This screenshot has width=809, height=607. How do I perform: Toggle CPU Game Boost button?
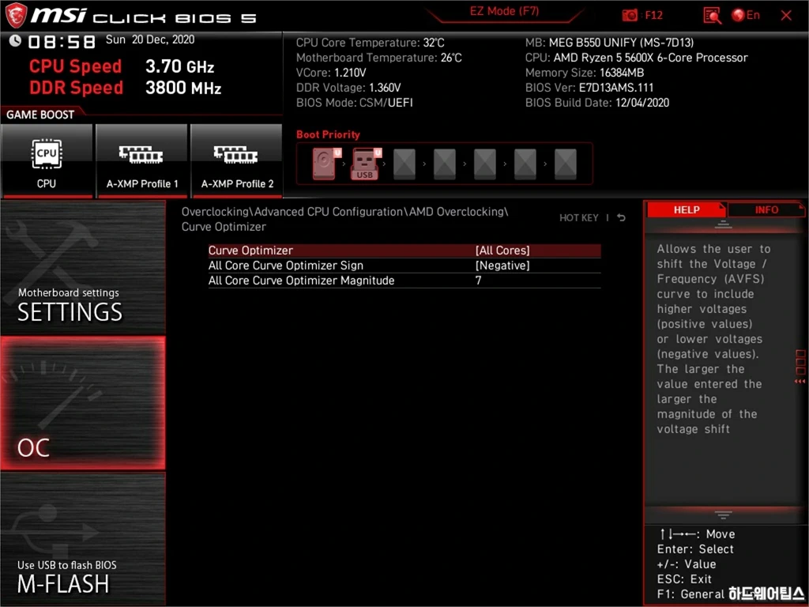coord(47,160)
